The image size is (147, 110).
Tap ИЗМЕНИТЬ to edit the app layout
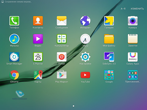tap(137, 9)
